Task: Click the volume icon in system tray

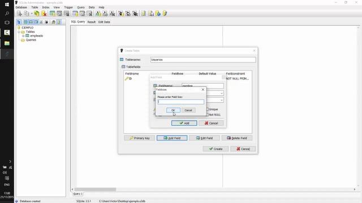Action: coord(5,173)
